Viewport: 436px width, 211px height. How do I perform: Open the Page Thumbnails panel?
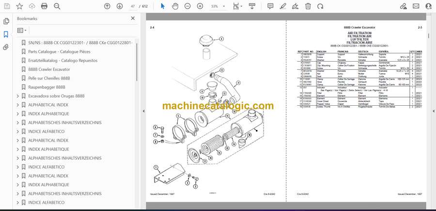tap(6, 21)
